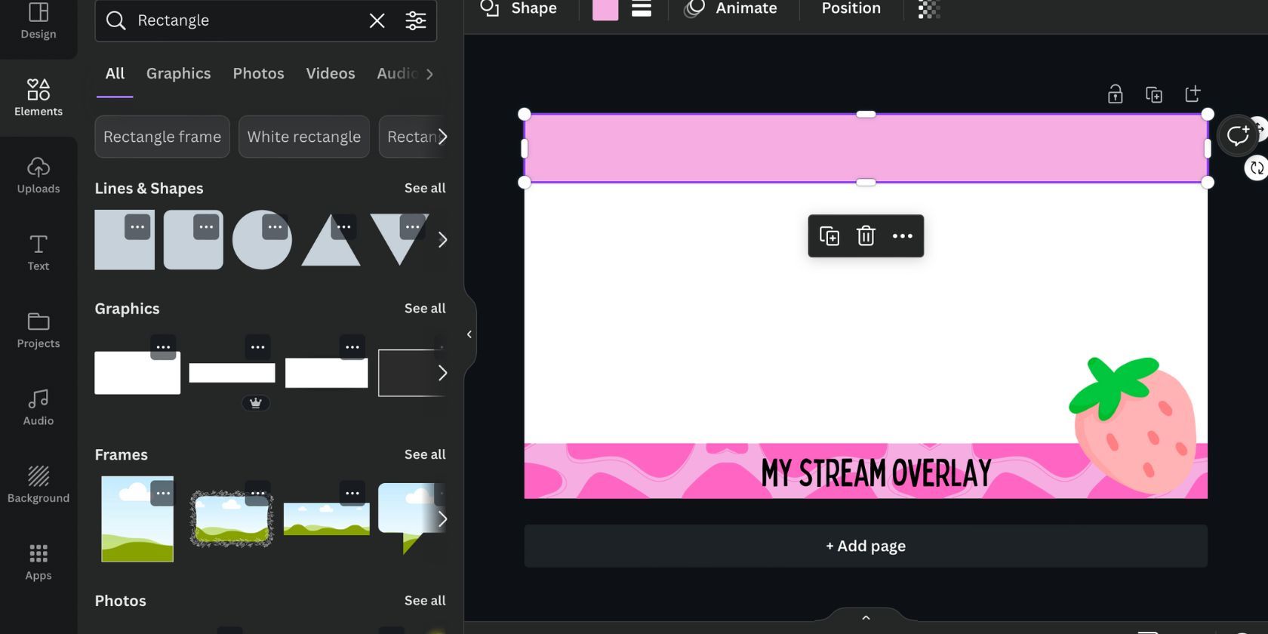The height and width of the screenshot is (634, 1268).
Task: See all Frames results
Action: 424,454
